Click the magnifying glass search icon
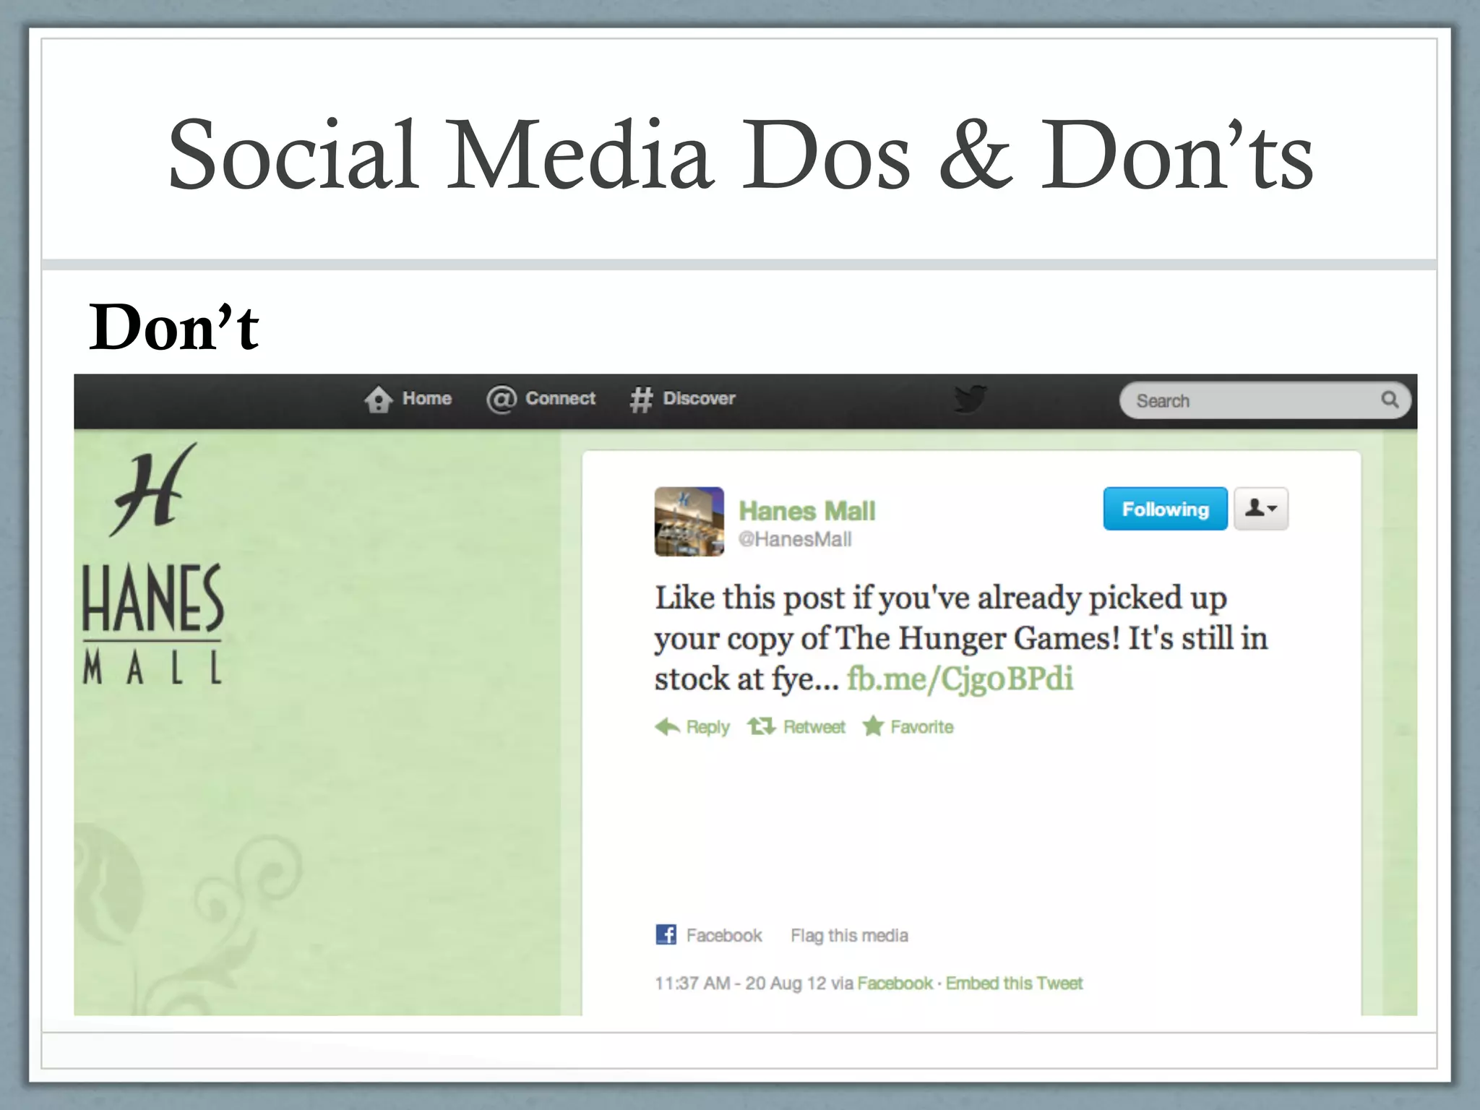 (x=1389, y=399)
